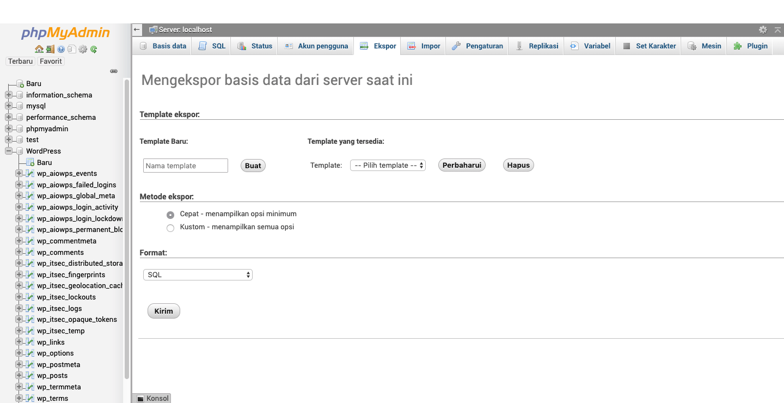
Task: Open the Plugin tab
Action: 750,46
